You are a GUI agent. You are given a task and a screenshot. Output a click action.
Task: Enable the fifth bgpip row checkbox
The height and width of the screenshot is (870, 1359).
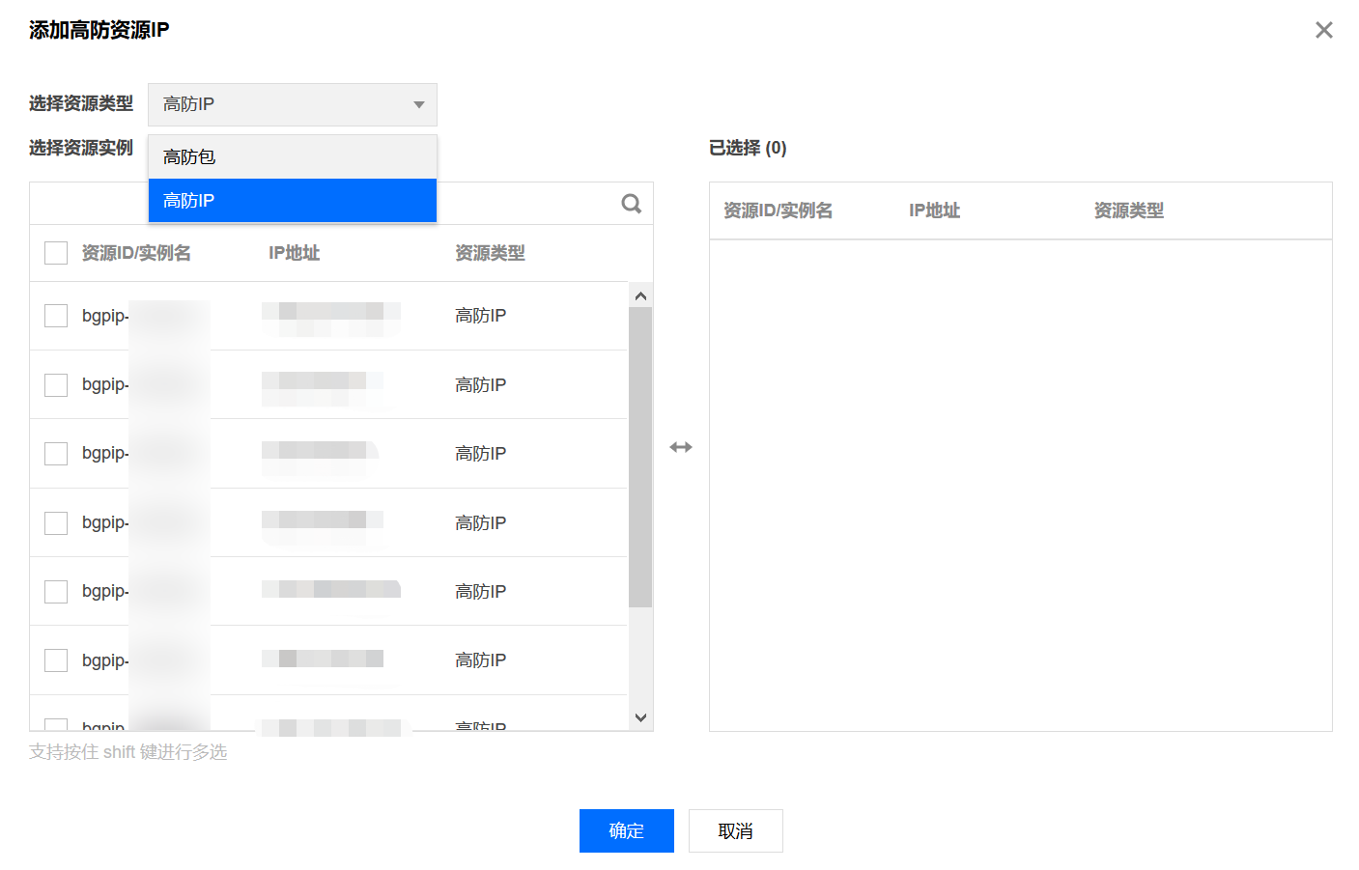(x=56, y=592)
